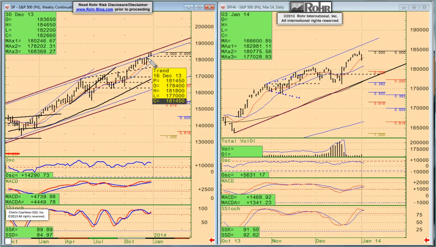
Task: Close the SP weekly continuation chart window
Action: pyautogui.click(x=209, y=7)
